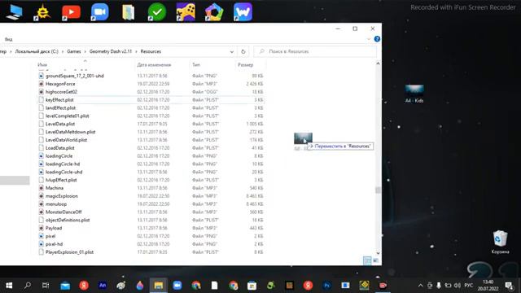Open the View ribbon tab
Viewport: 521px width, 293px height.
click(8, 39)
